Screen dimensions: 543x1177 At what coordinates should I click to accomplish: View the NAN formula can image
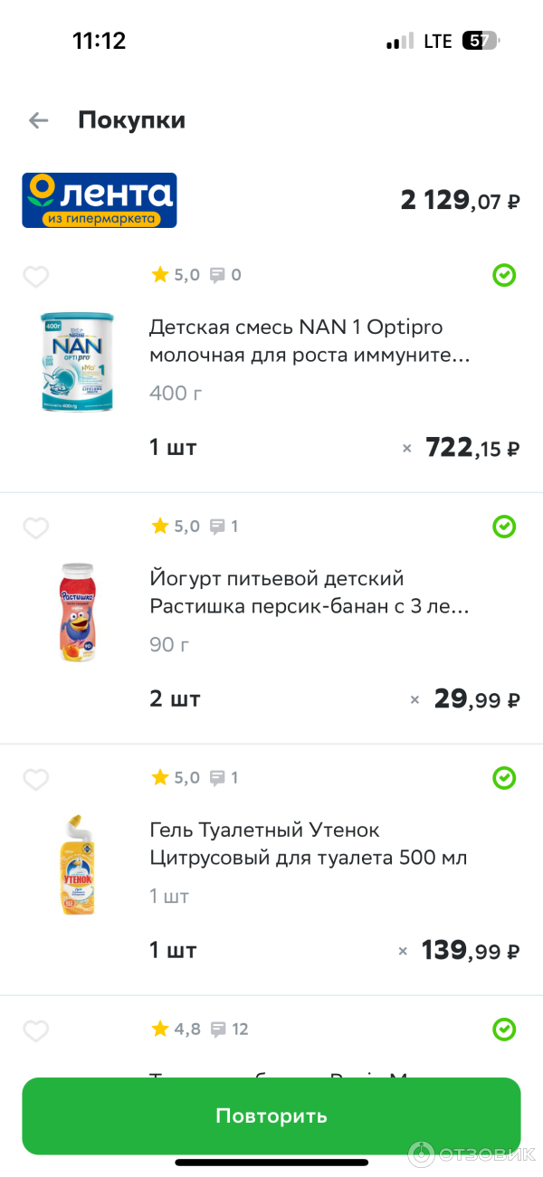[77, 362]
